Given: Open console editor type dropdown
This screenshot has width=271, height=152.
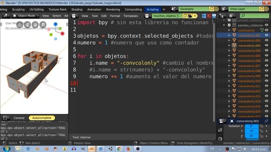Looking at the screenshot, I should pos(6,118).
